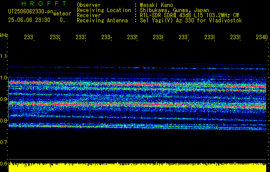Click the 0.9 kHz frequency axis label
The height and width of the screenshot is (172, 270).
[x=3, y=99]
